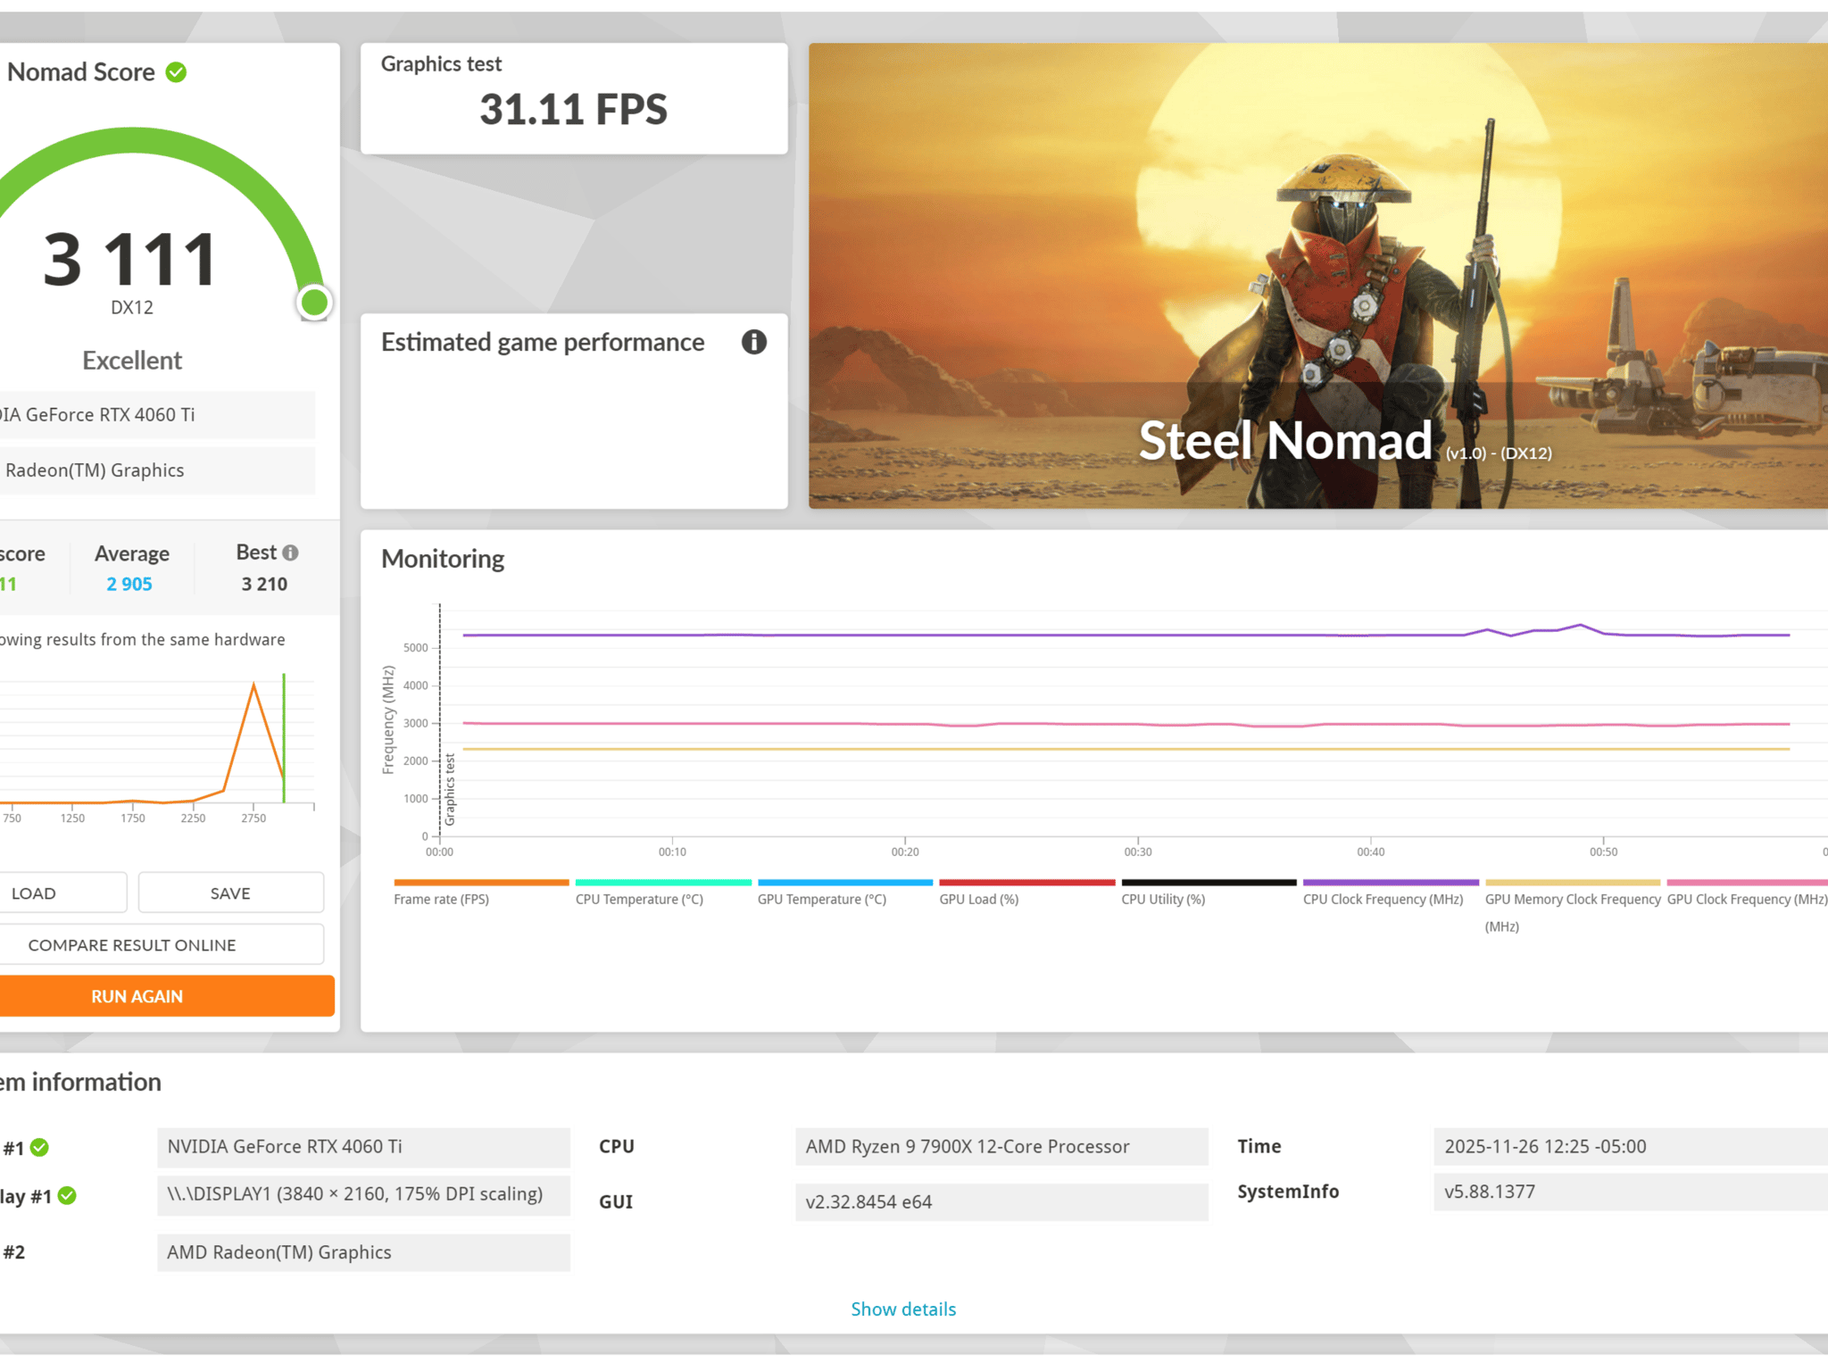Click the Monitoring heading
The image size is (1828, 1371).
pos(443,559)
